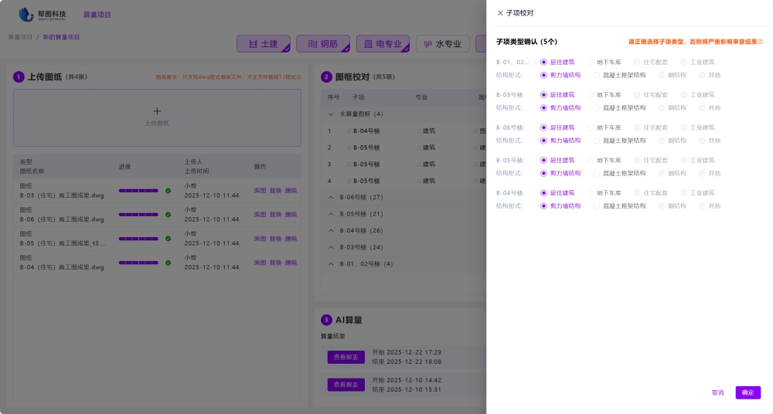
Task: Open the 算量项目 top menu item
Action: pyautogui.click(x=97, y=15)
